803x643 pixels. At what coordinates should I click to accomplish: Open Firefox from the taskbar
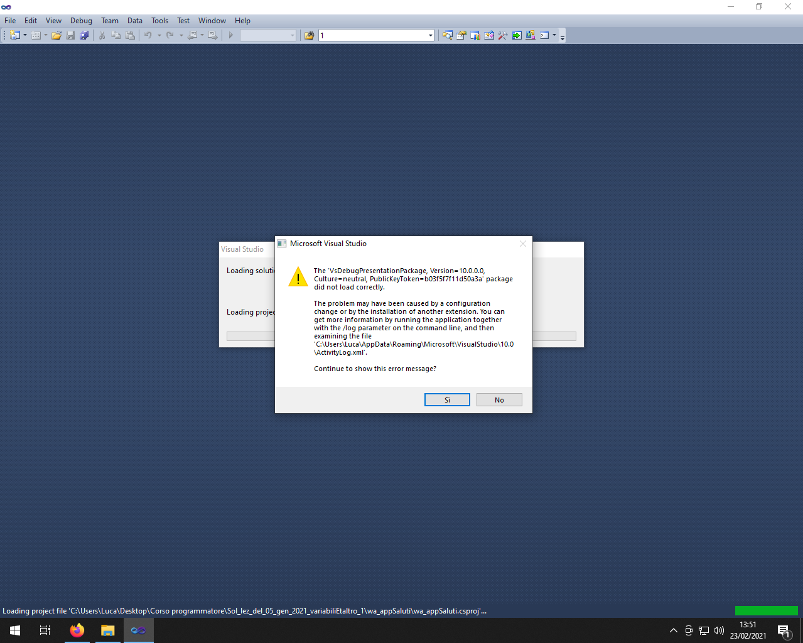pos(77,630)
